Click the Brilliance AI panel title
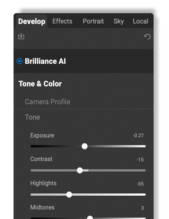Image resolution: width=169 pixels, height=219 pixels. [45, 61]
